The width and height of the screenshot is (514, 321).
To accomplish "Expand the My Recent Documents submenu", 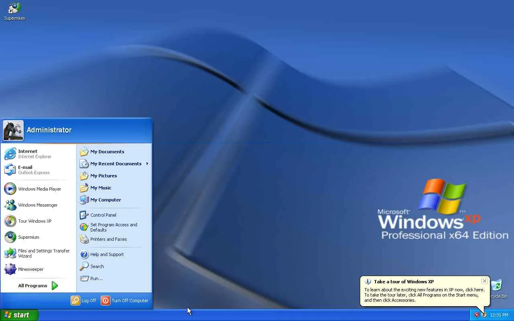I will pos(114,164).
